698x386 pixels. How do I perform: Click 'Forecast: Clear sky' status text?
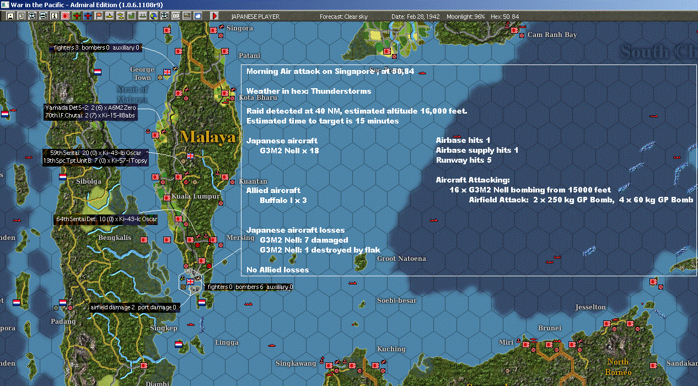(343, 17)
